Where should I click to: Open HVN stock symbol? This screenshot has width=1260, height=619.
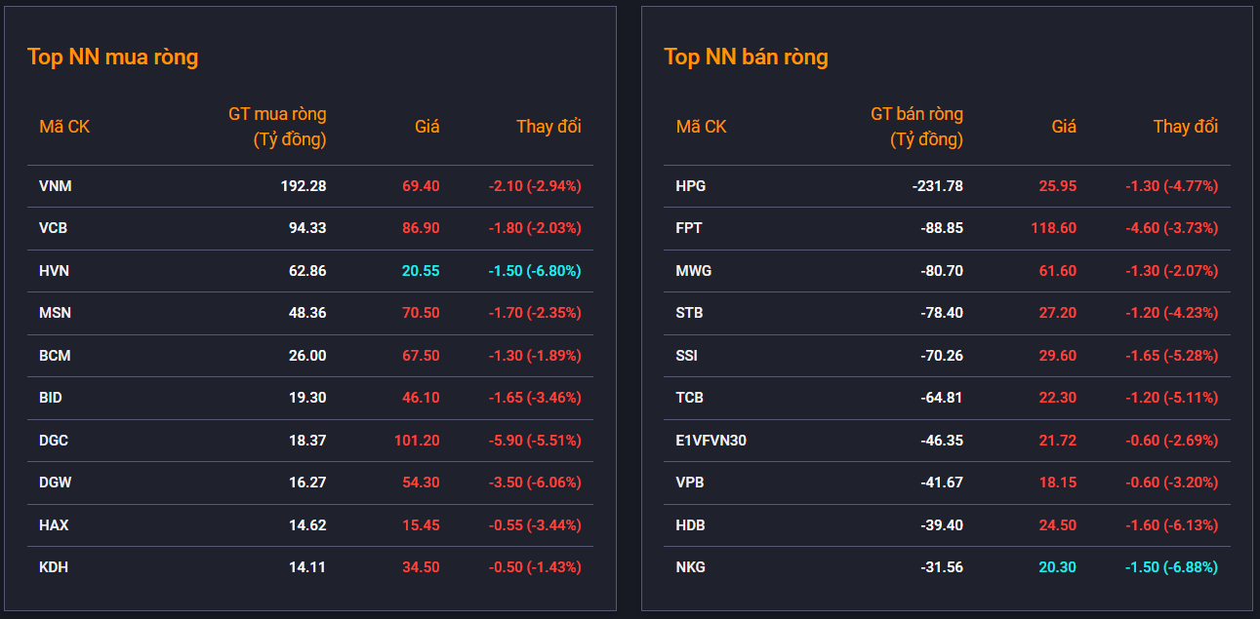55,271
